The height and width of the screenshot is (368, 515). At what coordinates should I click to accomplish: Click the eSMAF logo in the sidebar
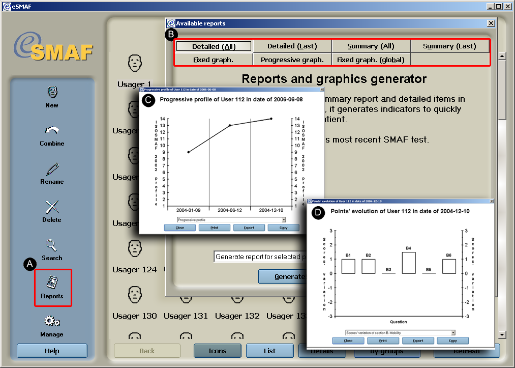point(53,47)
